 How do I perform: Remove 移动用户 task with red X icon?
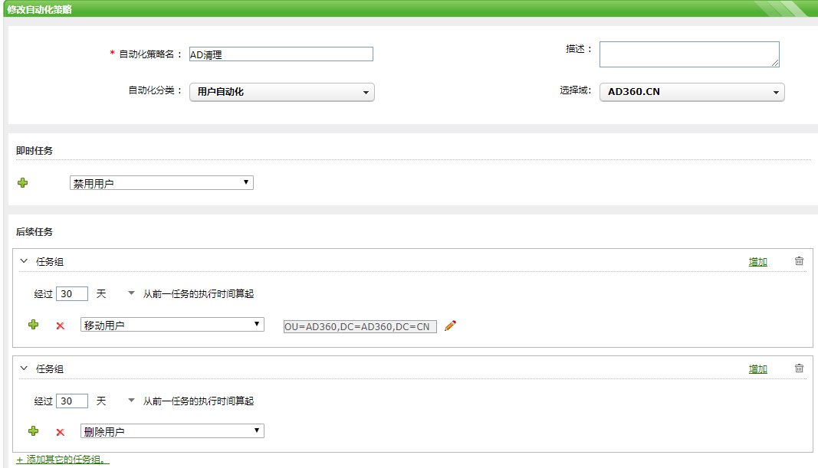click(60, 325)
